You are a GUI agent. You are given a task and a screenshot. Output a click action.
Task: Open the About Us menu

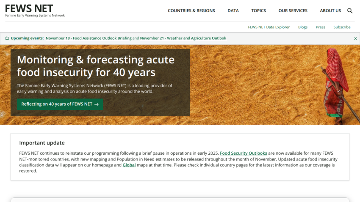[330, 11]
